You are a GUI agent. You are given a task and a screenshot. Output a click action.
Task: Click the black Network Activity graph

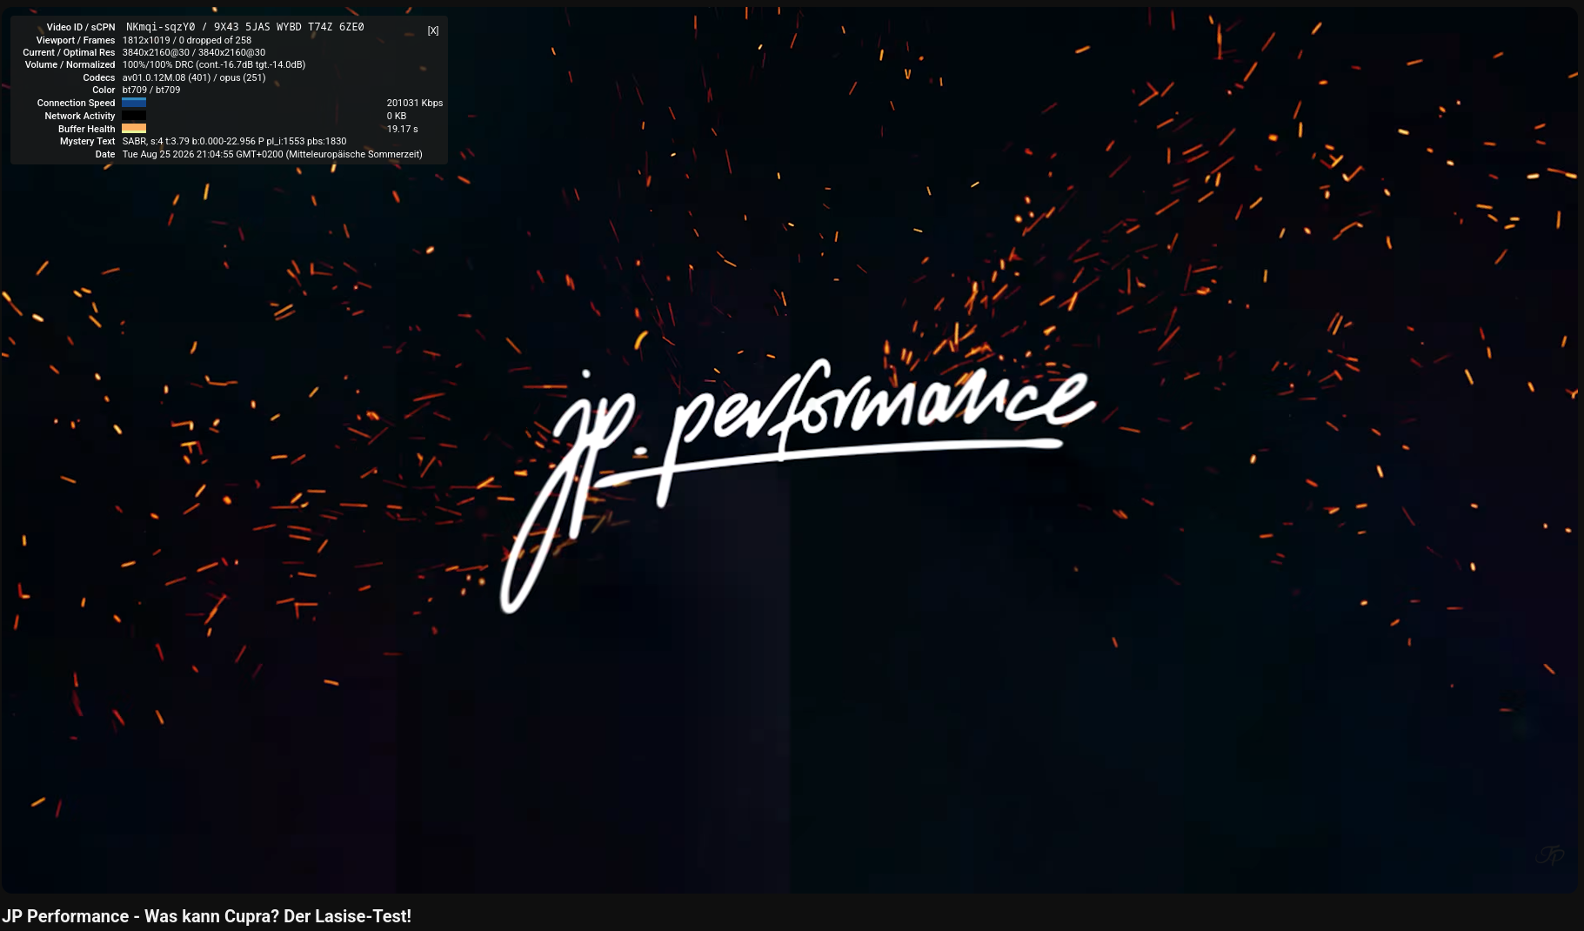[134, 116]
